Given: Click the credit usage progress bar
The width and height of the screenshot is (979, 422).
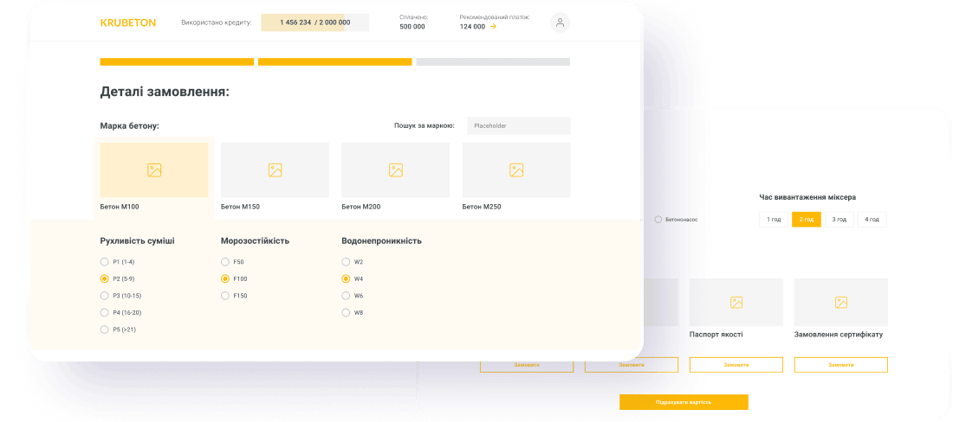Looking at the screenshot, I should pos(314,22).
